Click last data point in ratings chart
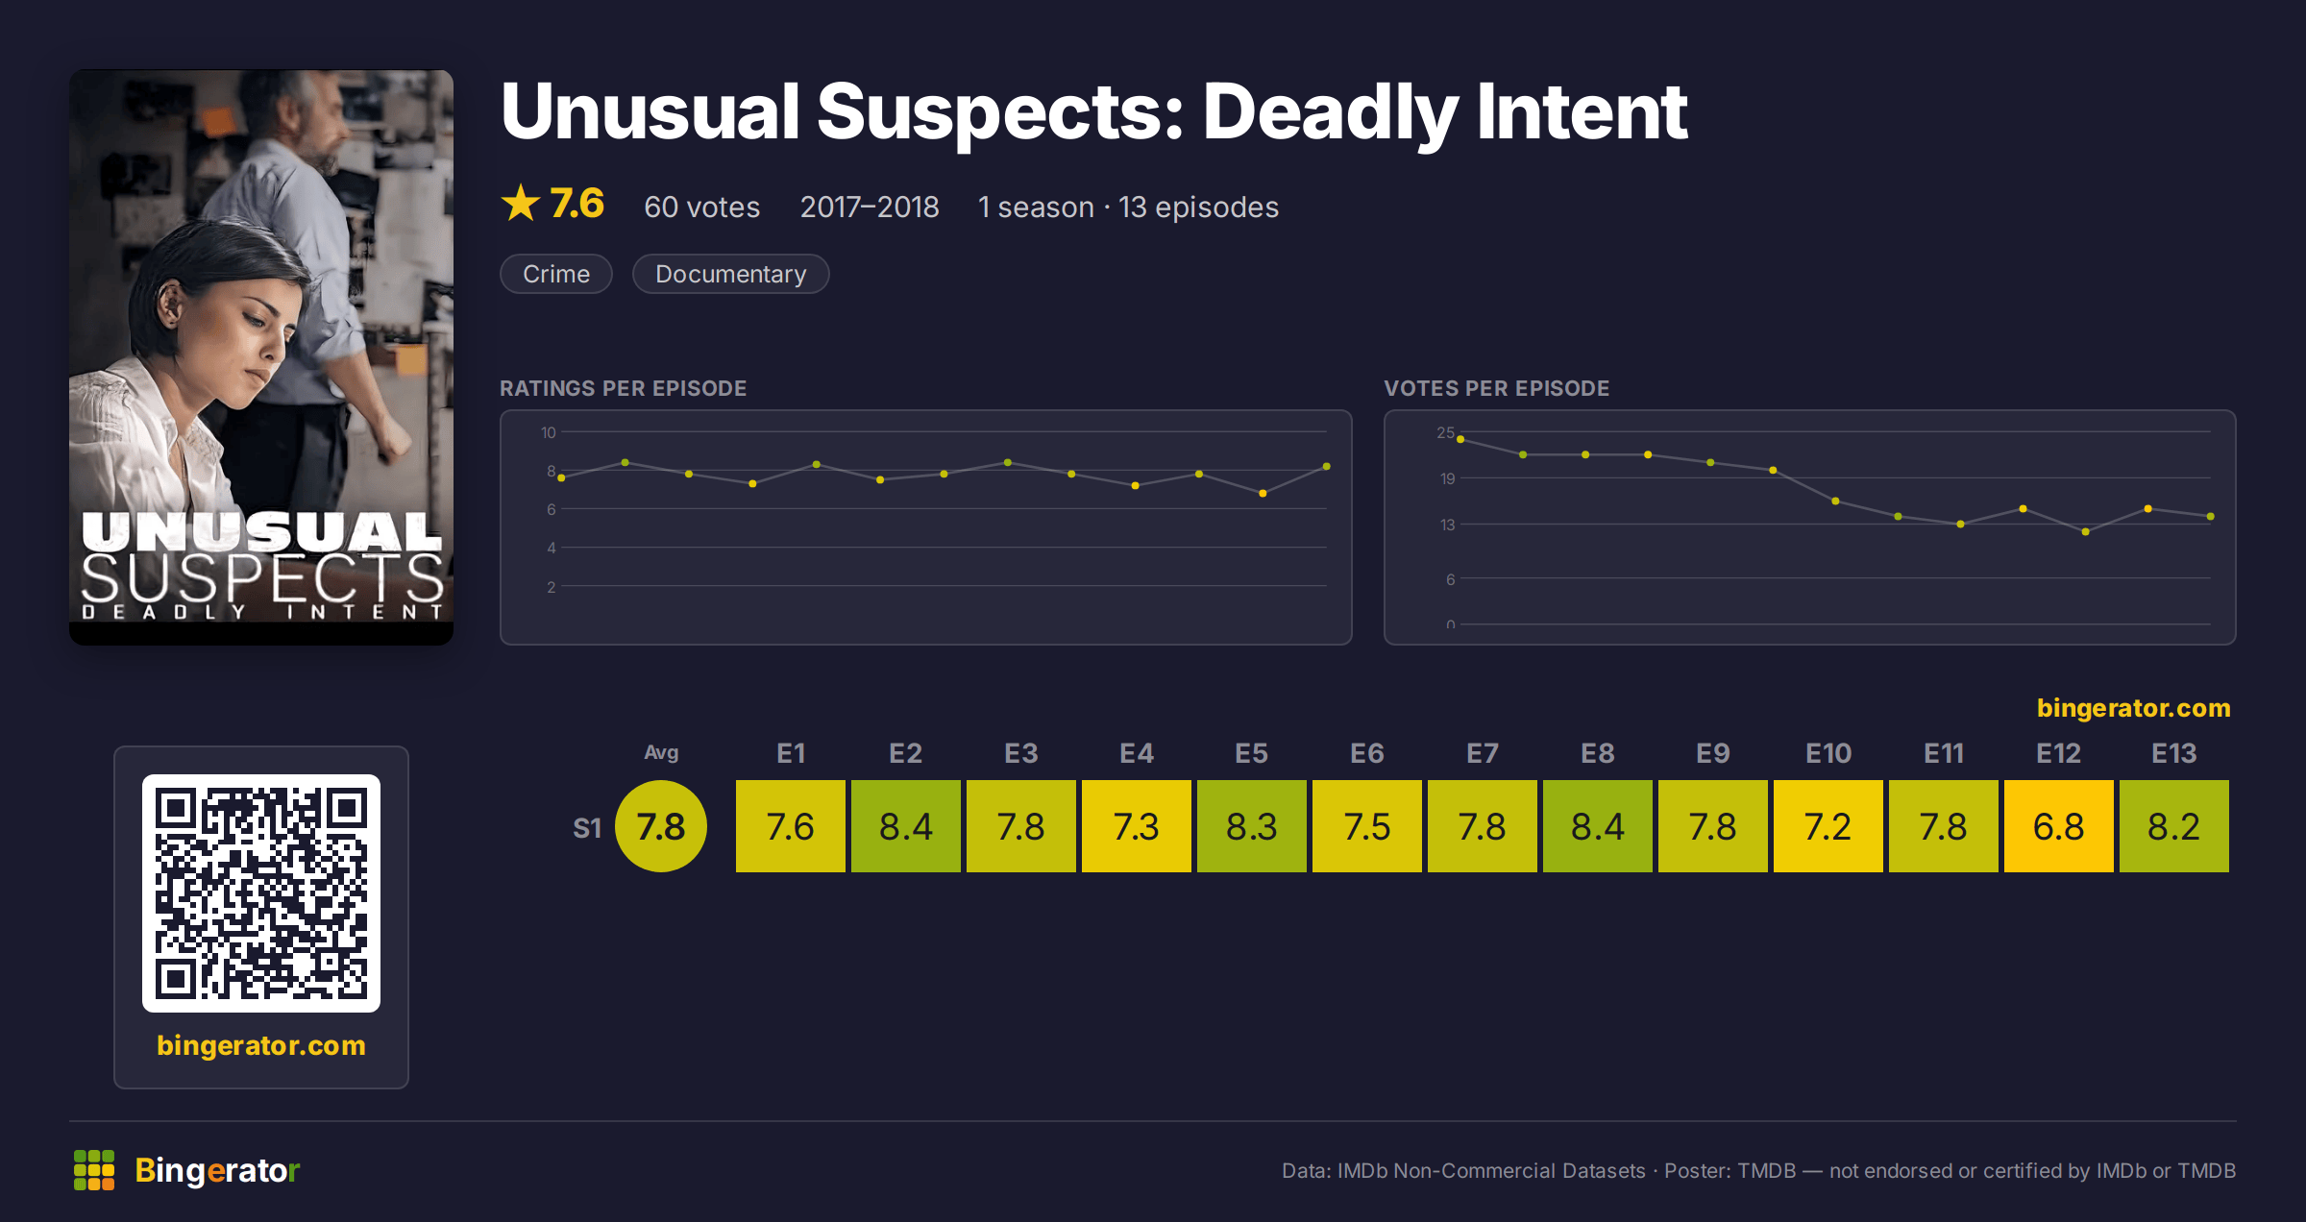This screenshot has width=2306, height=1222. coord(1327,467)
